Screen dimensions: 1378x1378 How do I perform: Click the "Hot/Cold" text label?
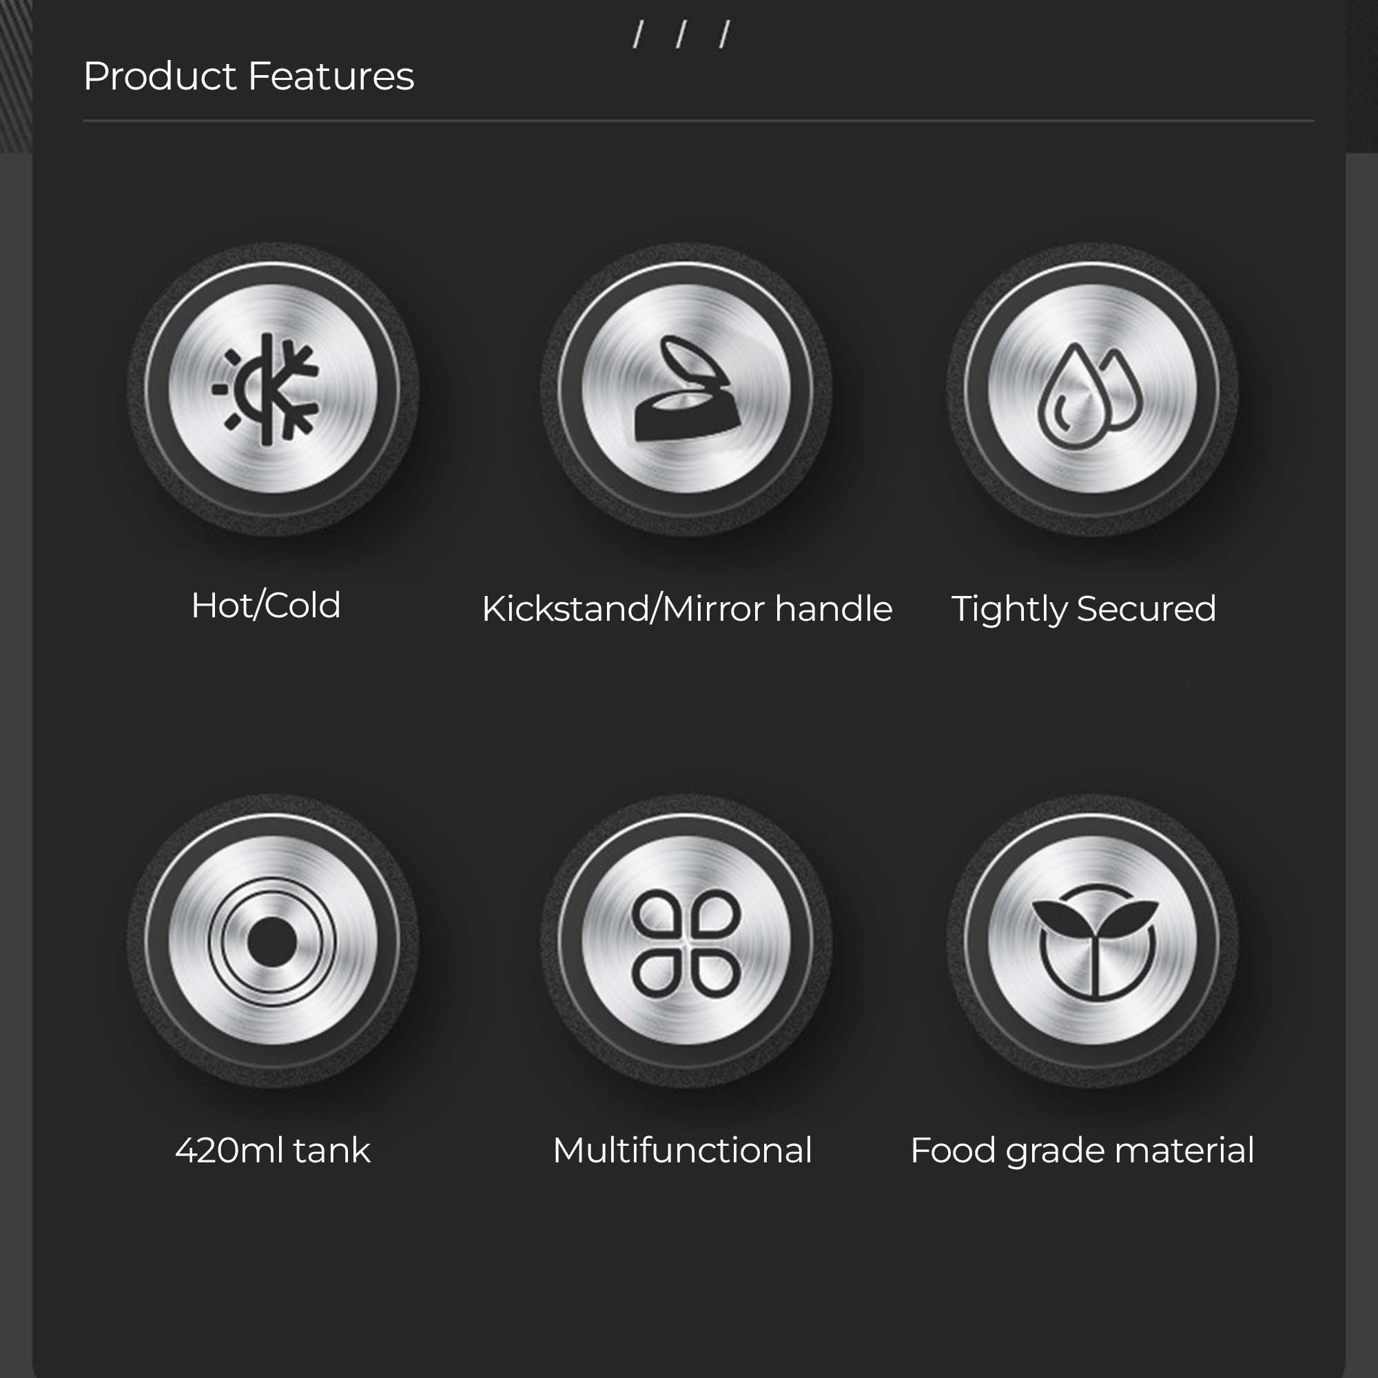266,606
